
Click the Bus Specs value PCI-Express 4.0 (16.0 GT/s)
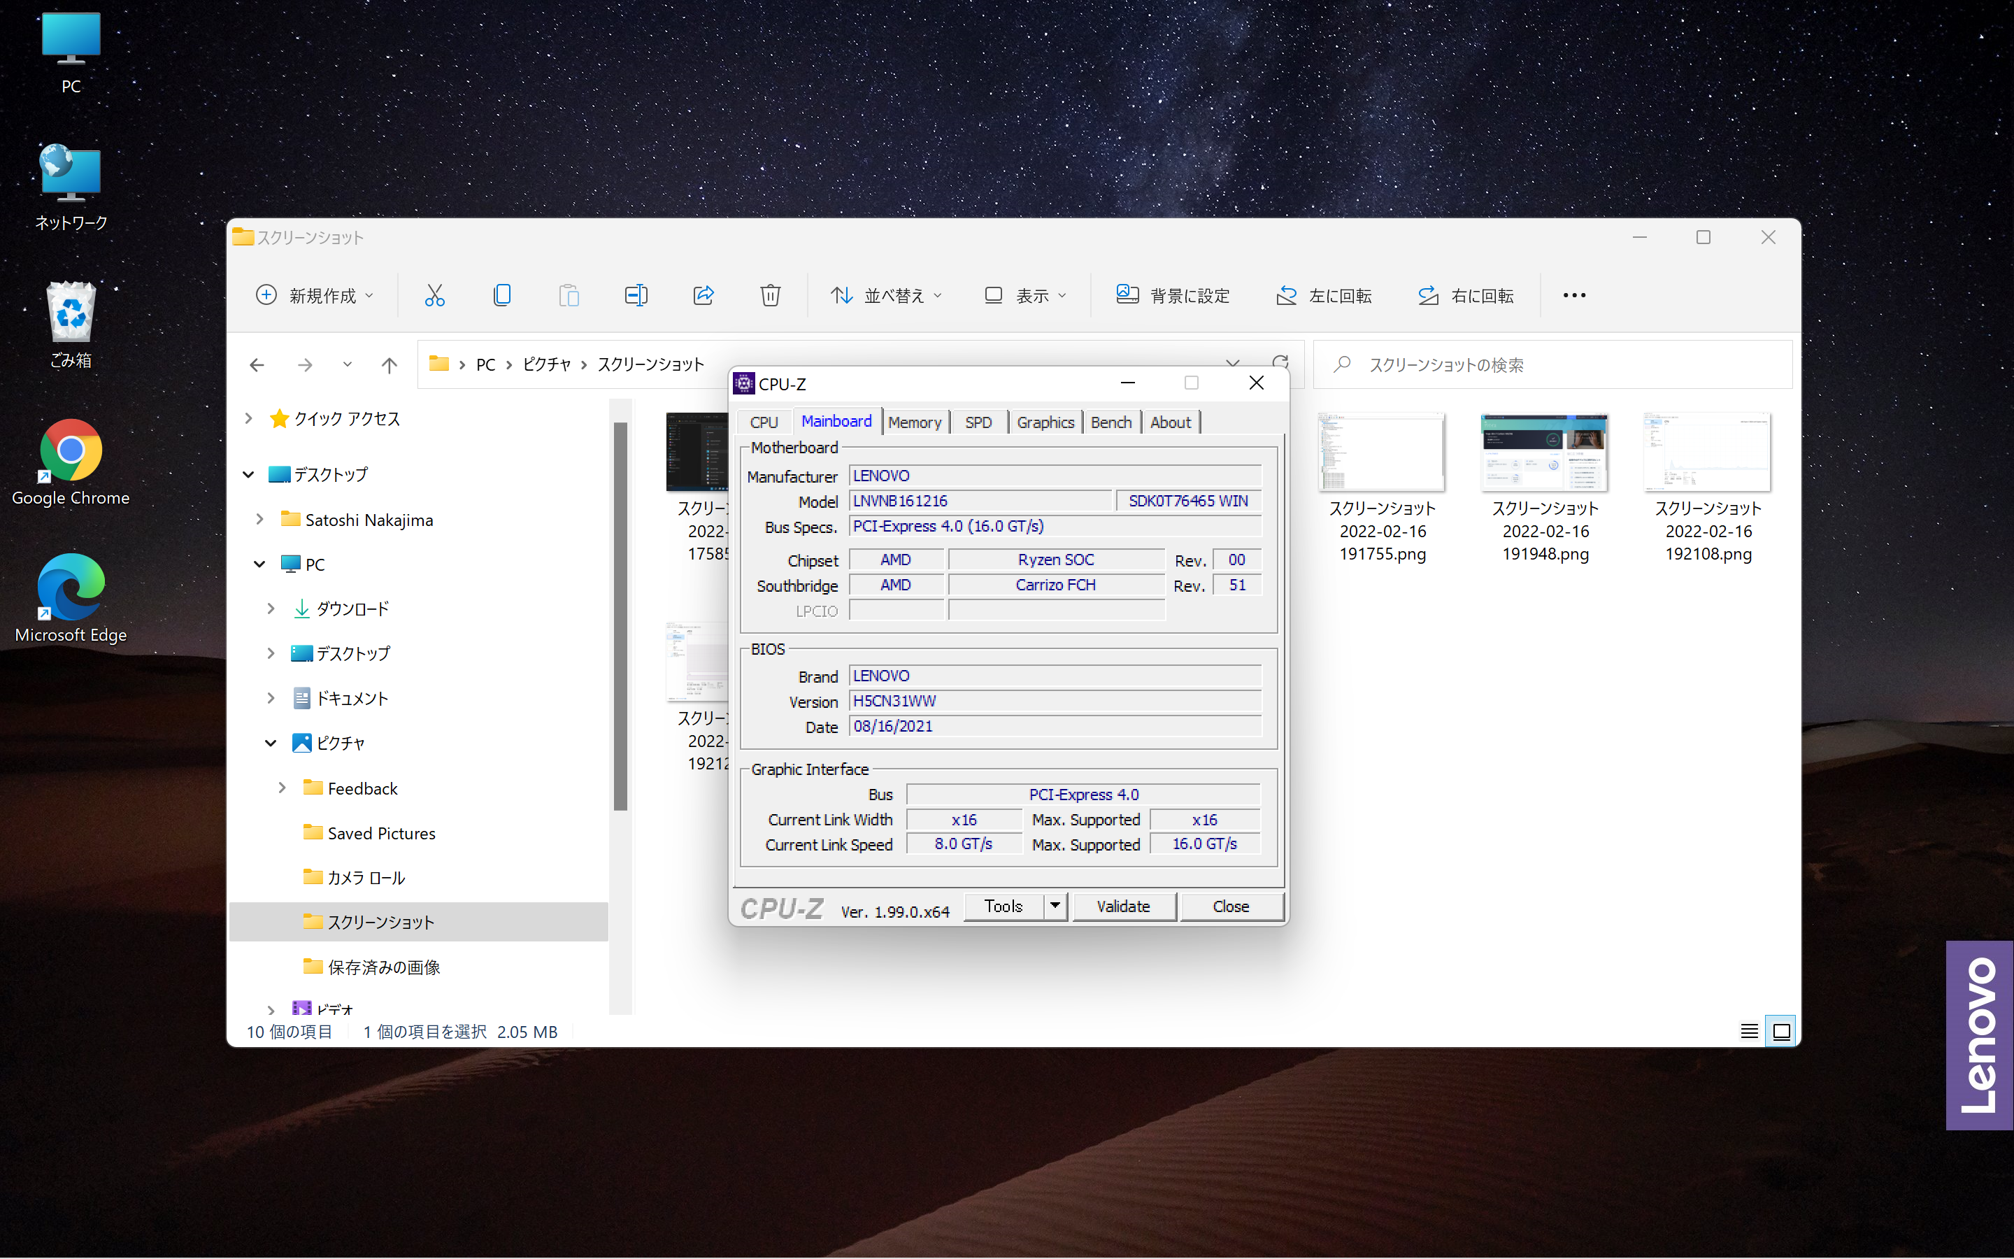point(1055,526)
